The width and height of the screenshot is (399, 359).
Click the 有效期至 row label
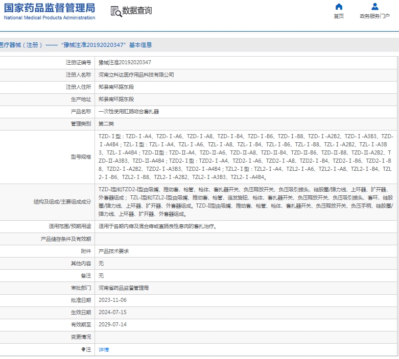(x=81, y=324)
